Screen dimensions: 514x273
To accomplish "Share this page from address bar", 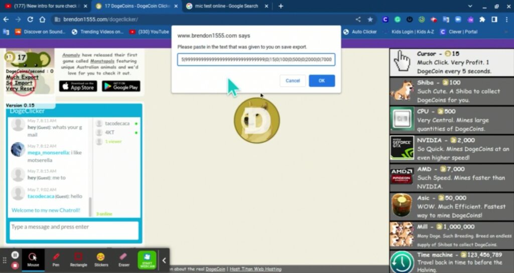I will [x=358, y=20].
